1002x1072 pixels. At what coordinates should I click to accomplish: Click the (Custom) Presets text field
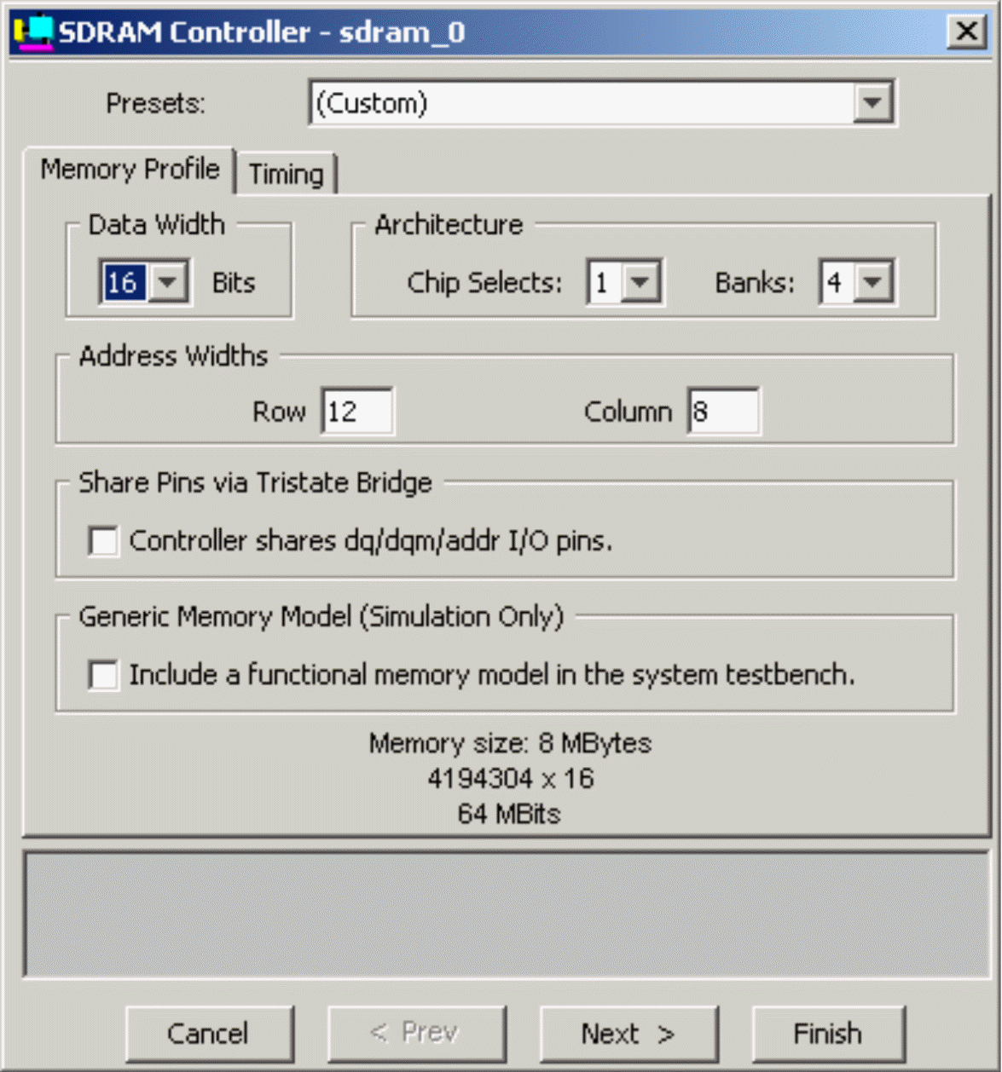[x=582, y=103]
